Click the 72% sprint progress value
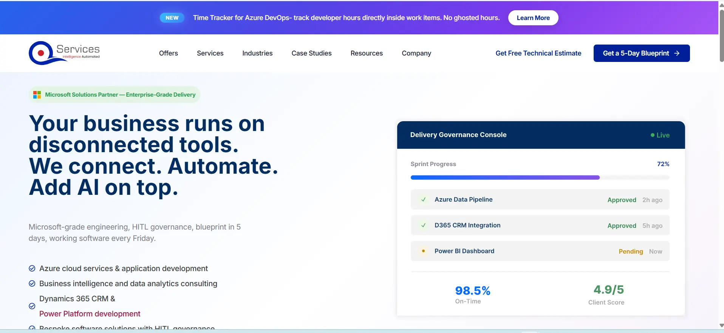Viewport: 724px width, 333px height. (x=663, y=164)
